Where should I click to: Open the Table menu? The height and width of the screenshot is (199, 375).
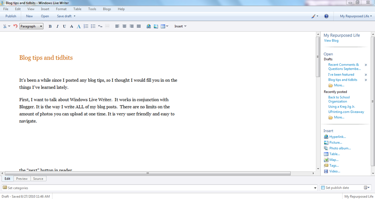pos(77,9)
